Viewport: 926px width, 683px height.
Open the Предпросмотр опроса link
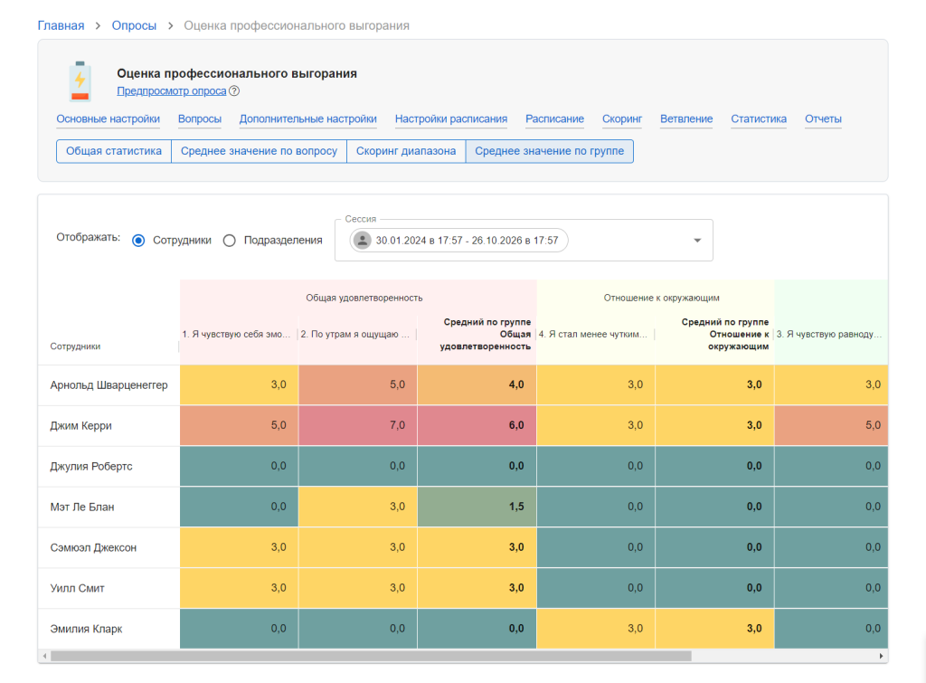[x=172, y=91]
